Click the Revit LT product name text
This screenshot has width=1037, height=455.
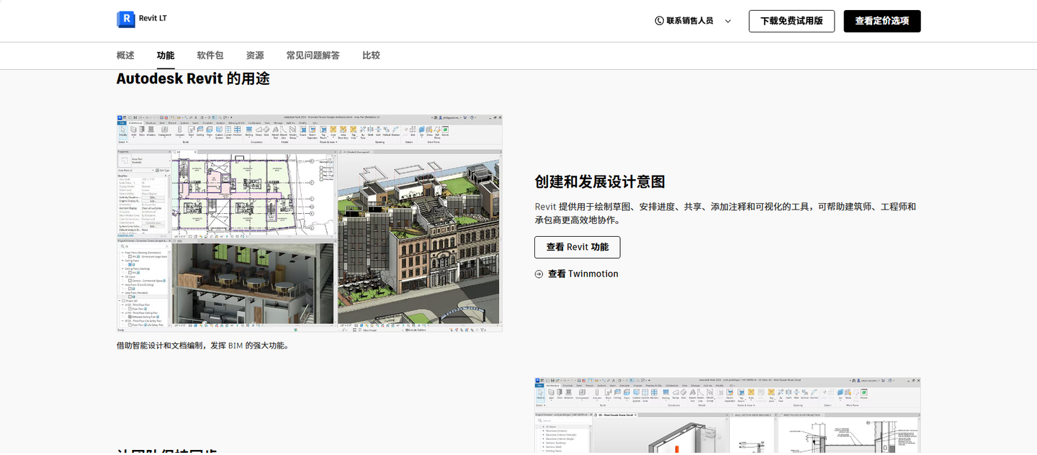[x=153, y=18]
